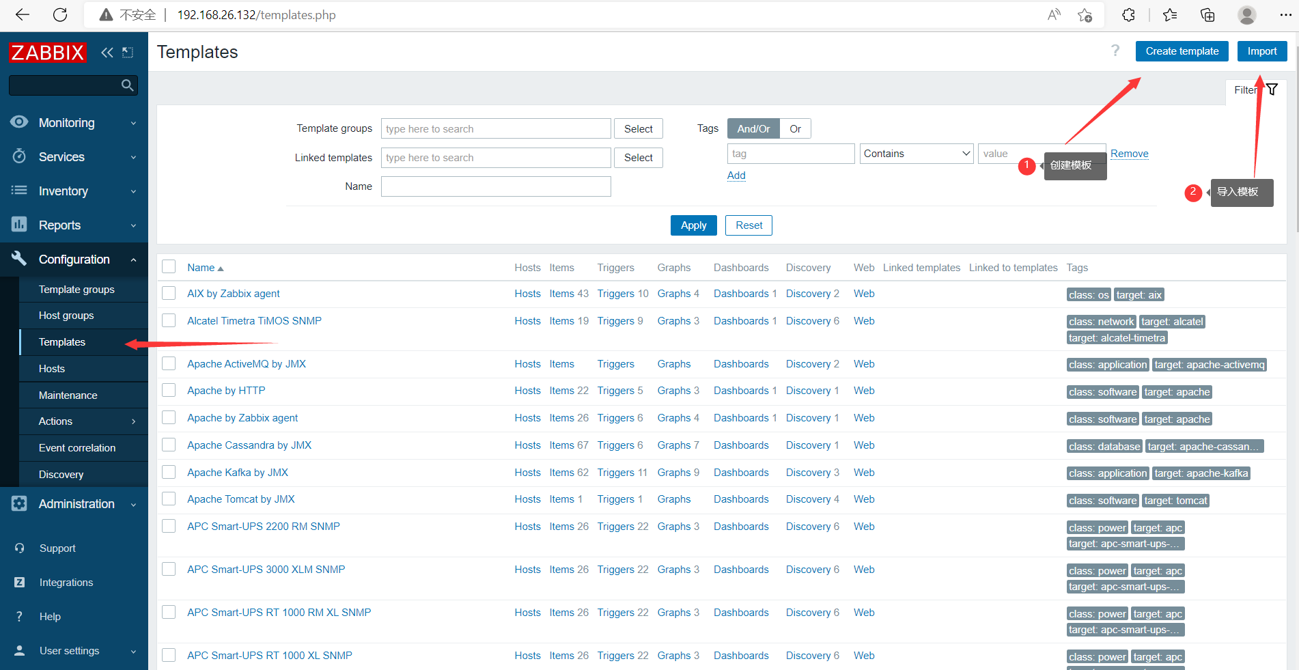
Task: Click the Integrations Z icon
Action: click(19, 583)
